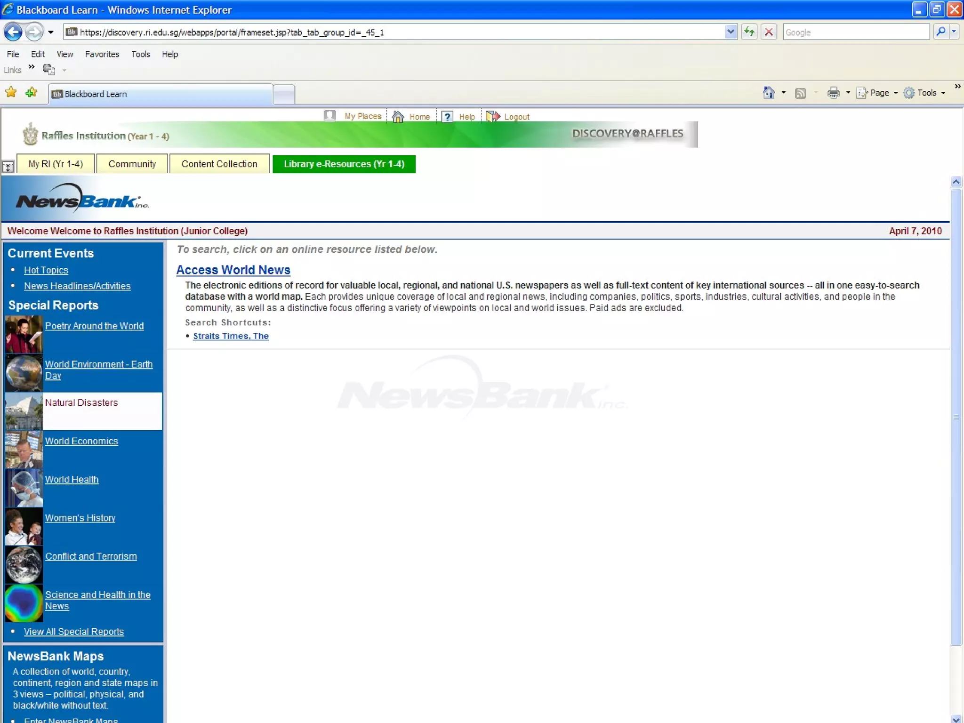Viewport: 964px width, 723px height.
Task: Click the World Health report thumbnail
Action: tap(24, 488)
